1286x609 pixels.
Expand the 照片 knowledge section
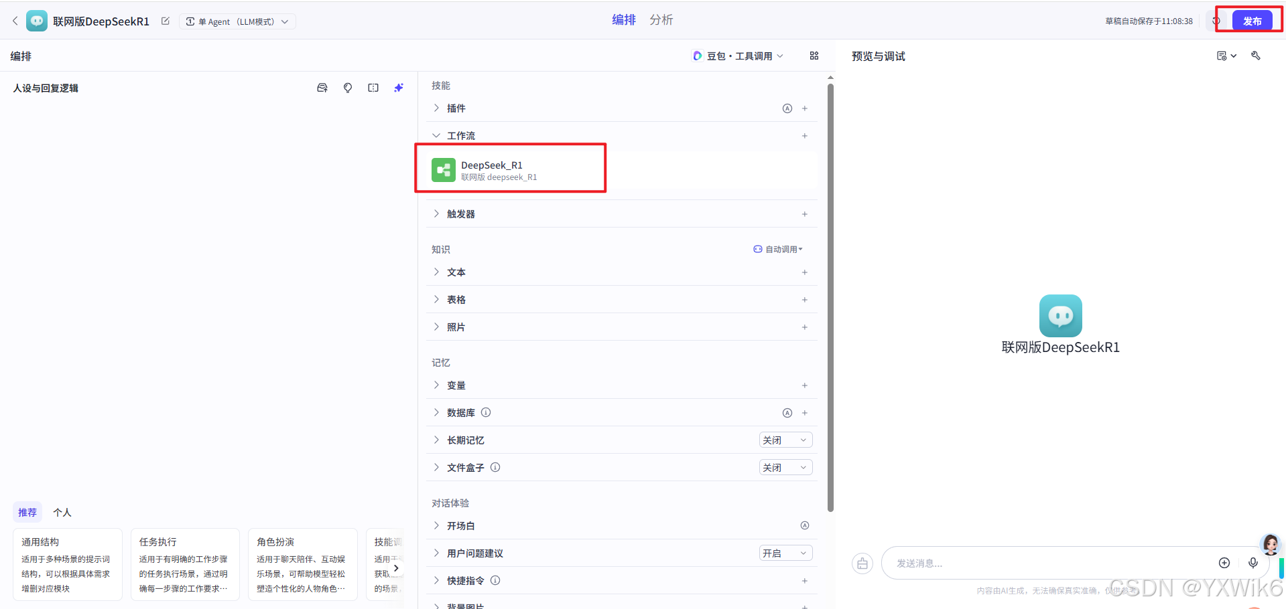pyautogui.click(x=436, y=327)
